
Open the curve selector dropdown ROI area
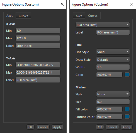[103, 25]
